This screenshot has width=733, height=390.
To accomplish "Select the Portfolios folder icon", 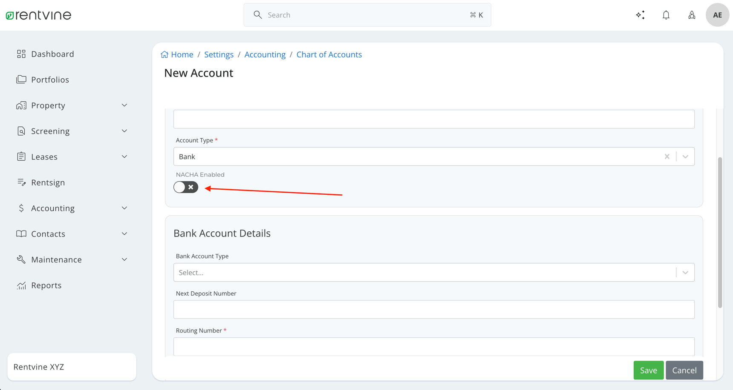I will pos(21,79).
